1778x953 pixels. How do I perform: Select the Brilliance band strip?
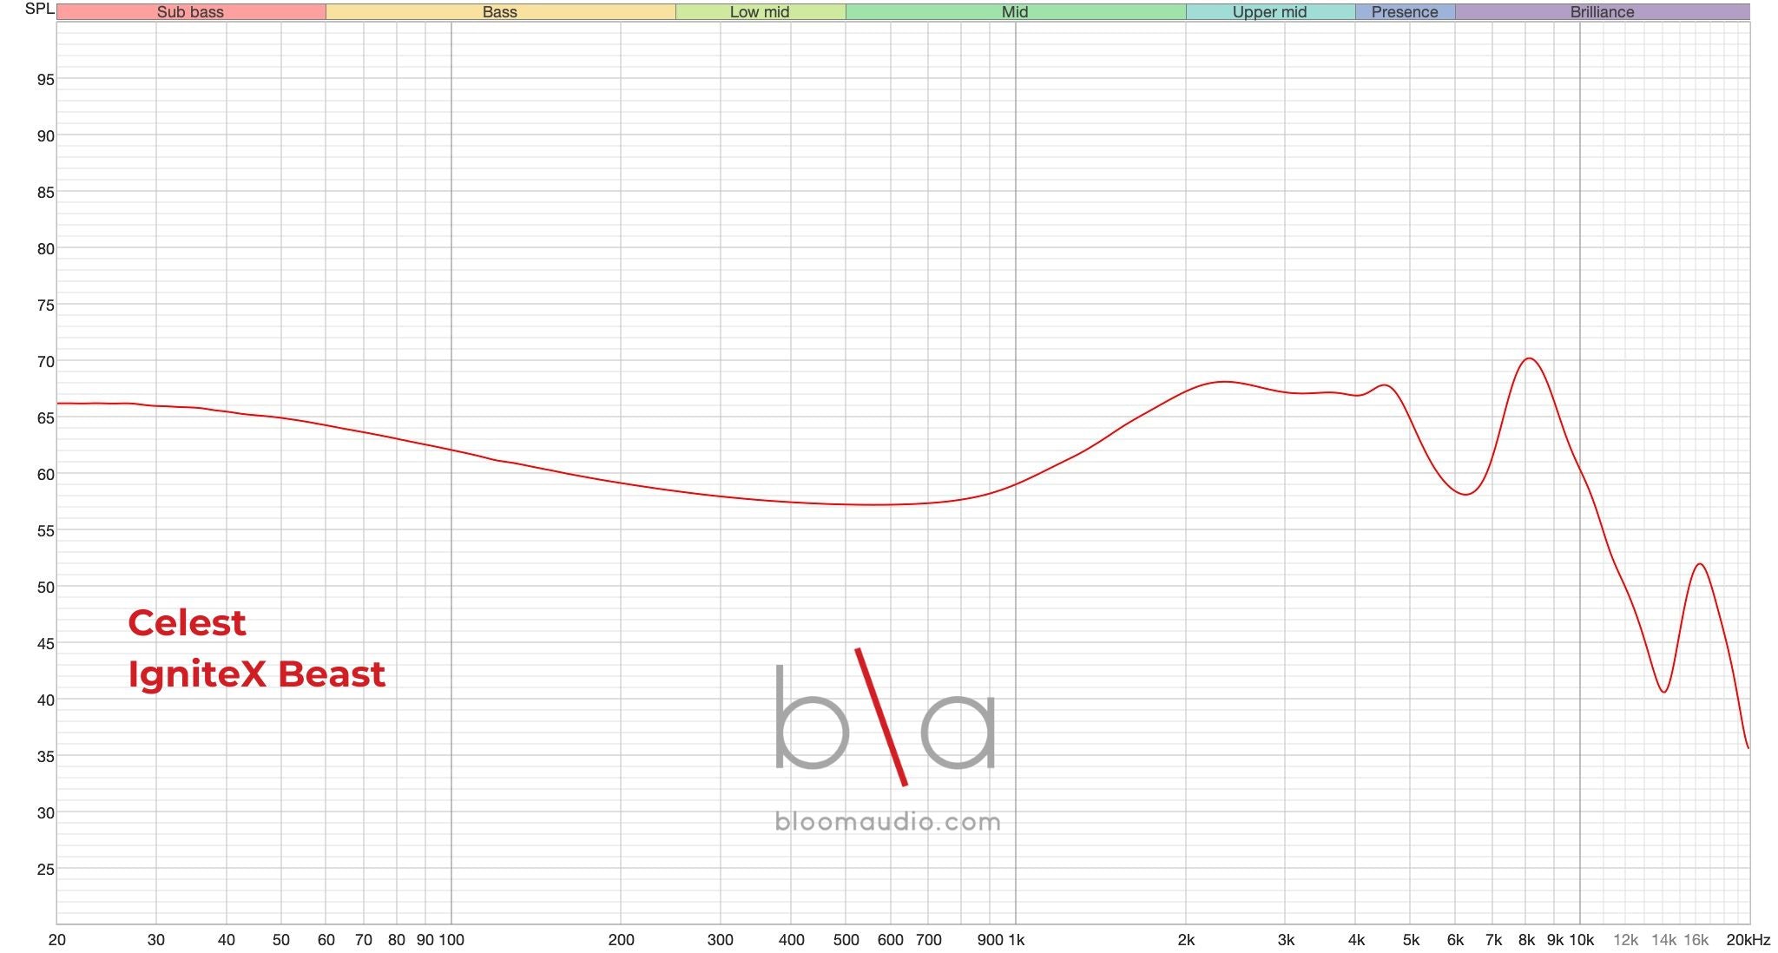[1602, 12]
